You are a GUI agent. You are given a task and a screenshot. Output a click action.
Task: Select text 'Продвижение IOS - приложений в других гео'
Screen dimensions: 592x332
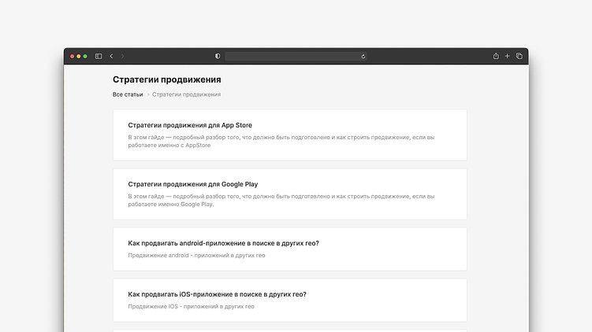click(x=191, y=306)
